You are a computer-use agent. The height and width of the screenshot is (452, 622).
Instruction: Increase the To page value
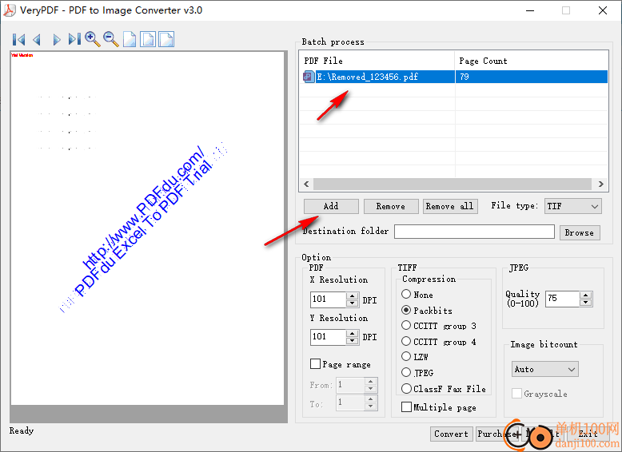(x=370, y=399)
